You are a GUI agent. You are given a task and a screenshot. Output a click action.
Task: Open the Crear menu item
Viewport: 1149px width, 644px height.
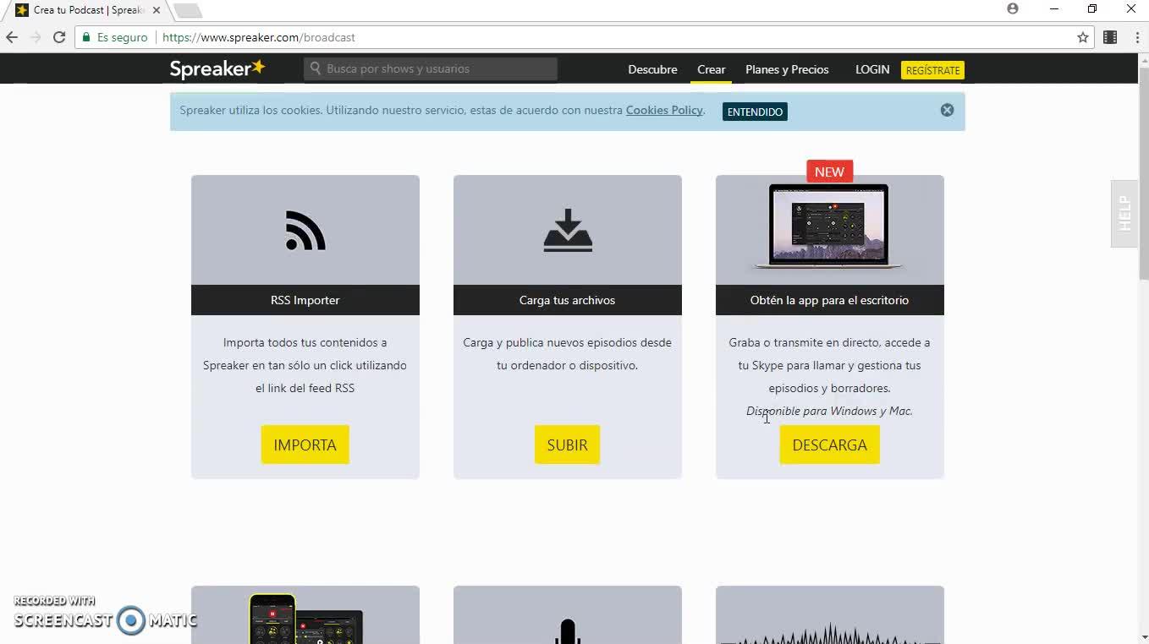pyautogui.click(x=711, y=69)
